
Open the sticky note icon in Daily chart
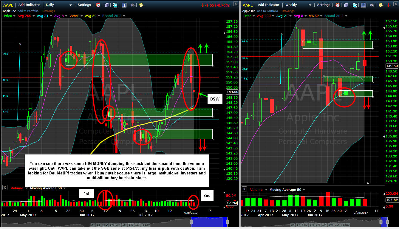[141, 5]
